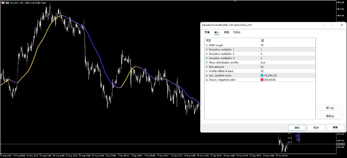Click the color icon beside Up / positive color

[x=207, y=75]
